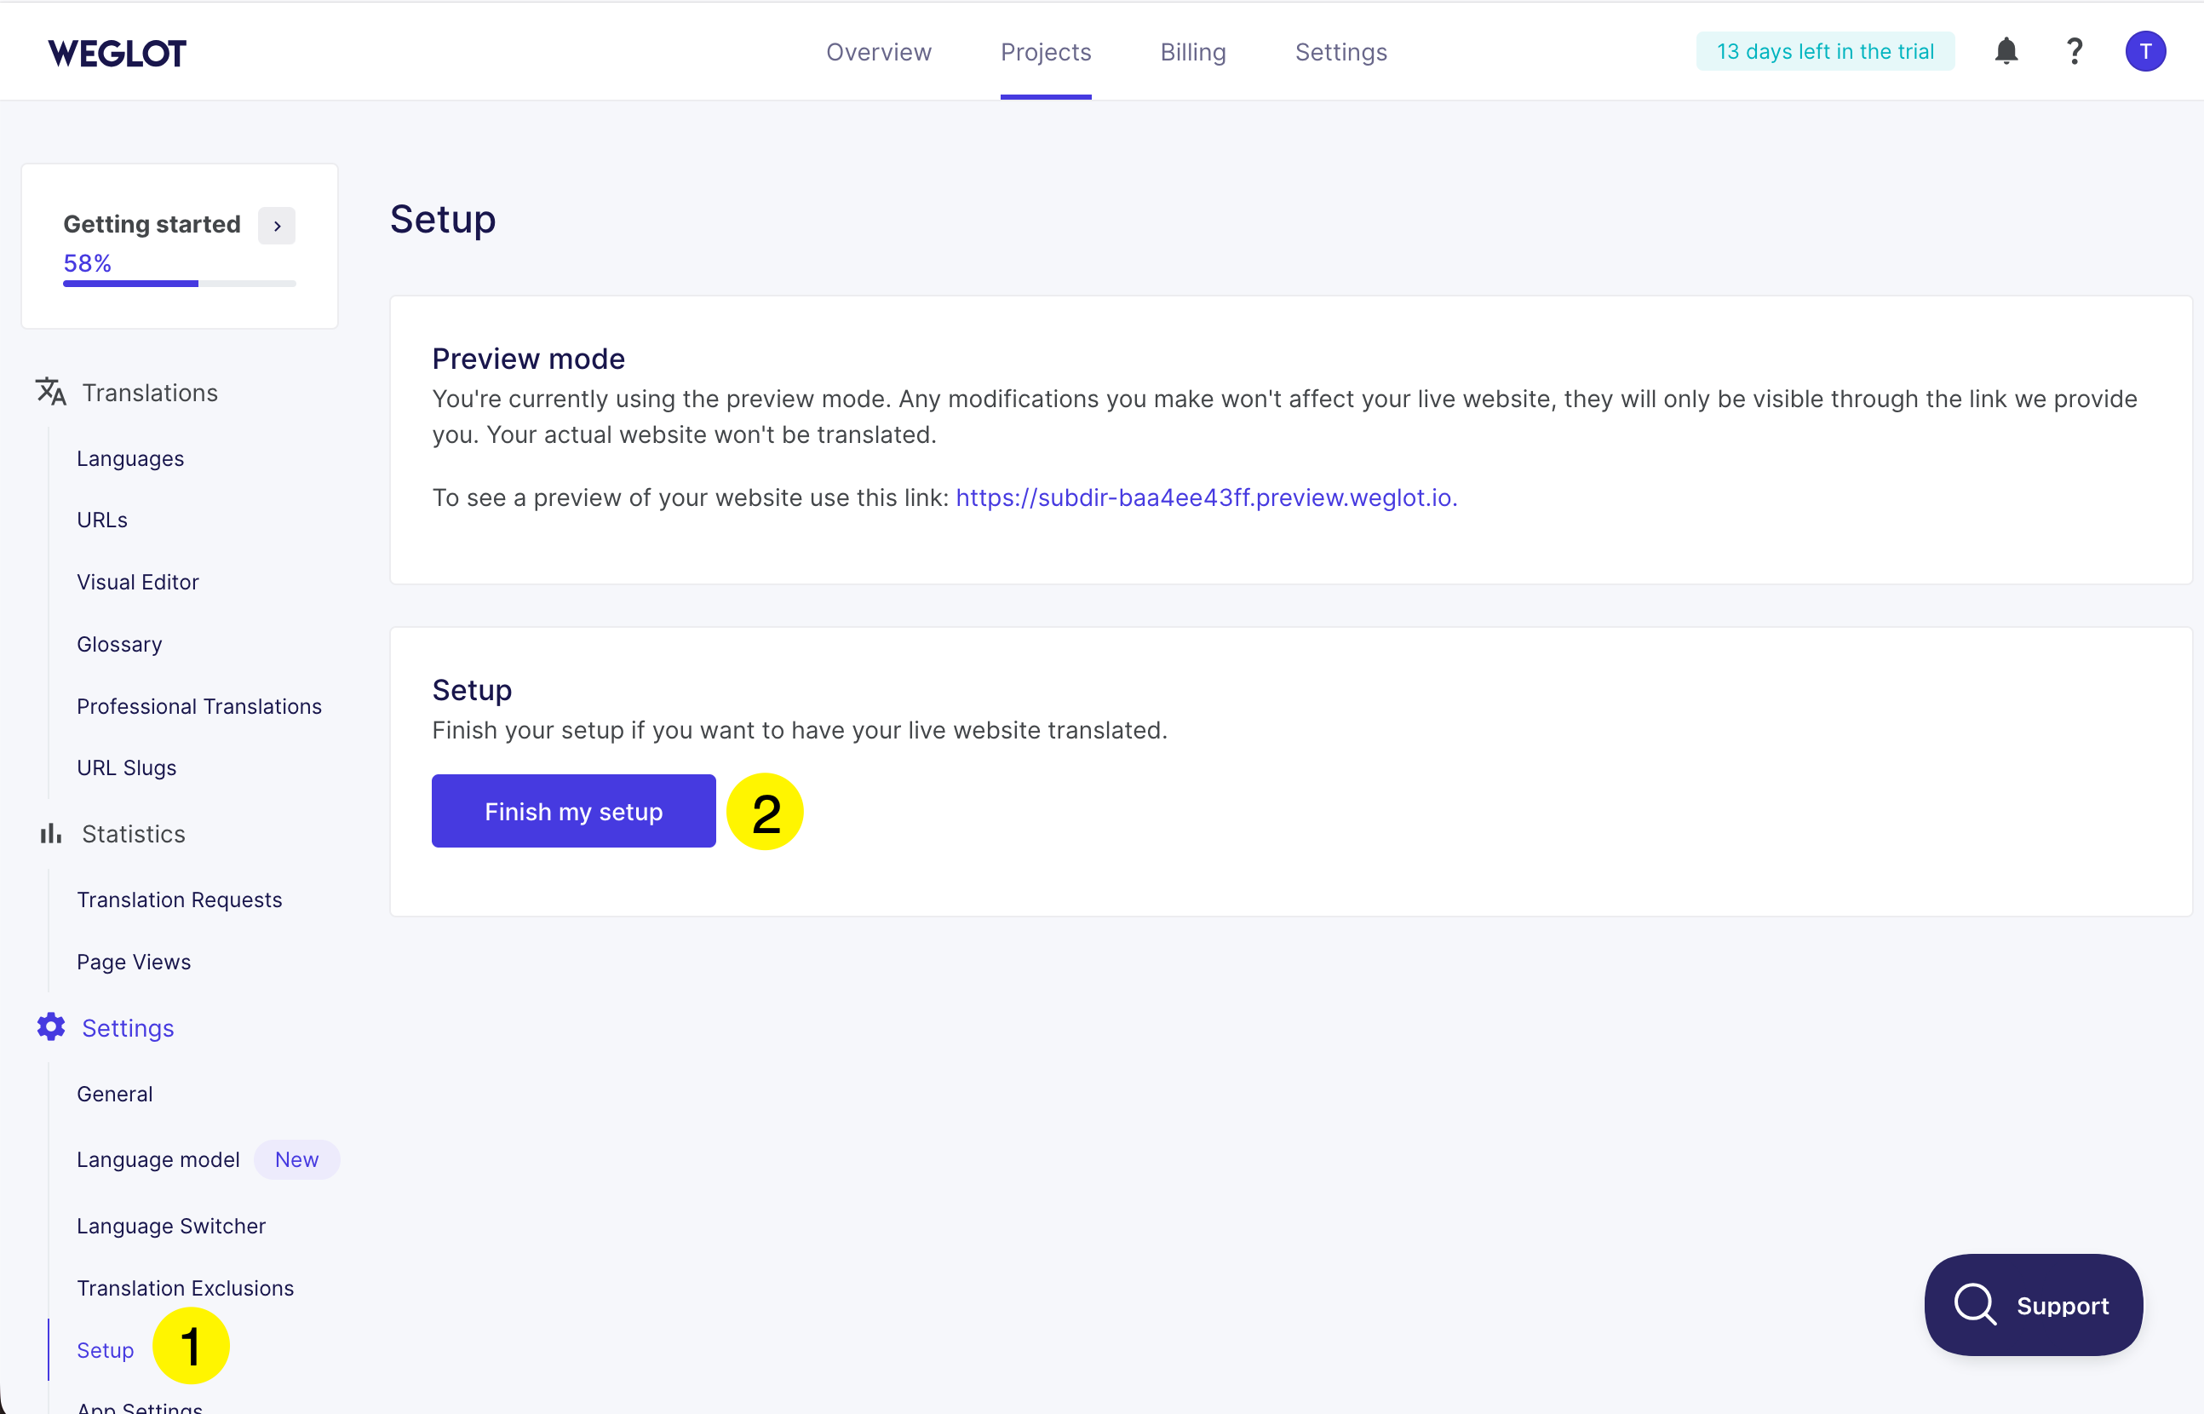Collapse the Statistics sidebar section
Screen dimensions: 2204x1414
coord(133,834)
